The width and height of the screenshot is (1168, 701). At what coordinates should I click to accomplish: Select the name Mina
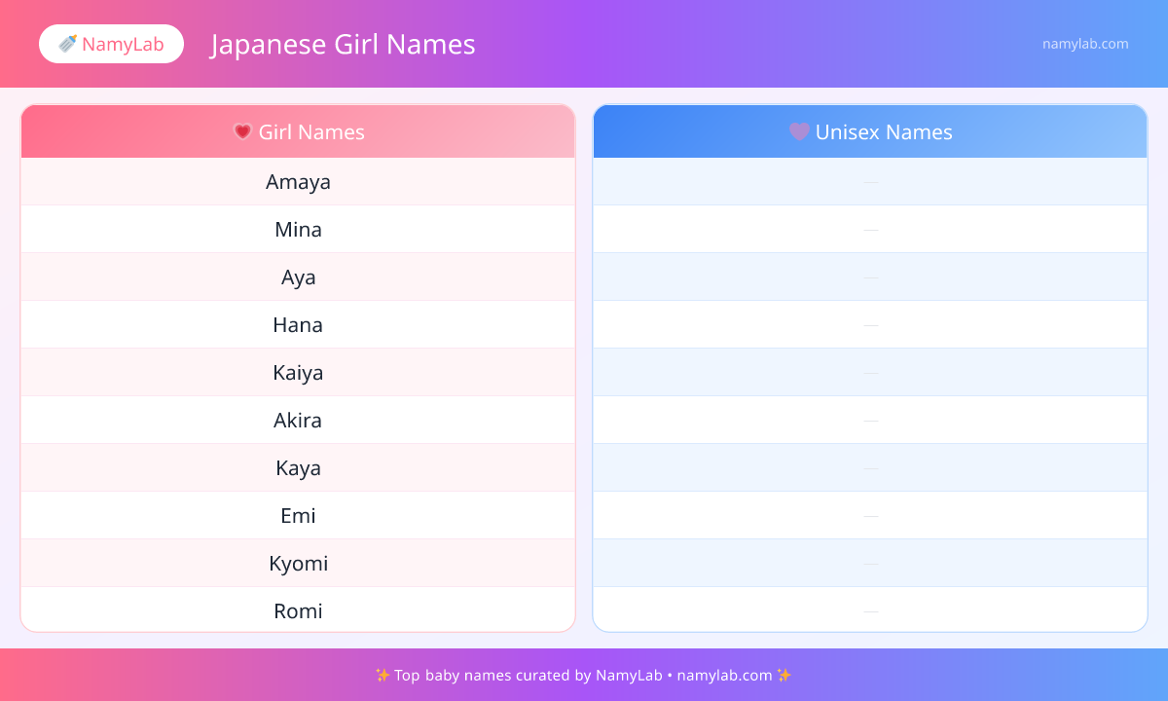[298, 230]
